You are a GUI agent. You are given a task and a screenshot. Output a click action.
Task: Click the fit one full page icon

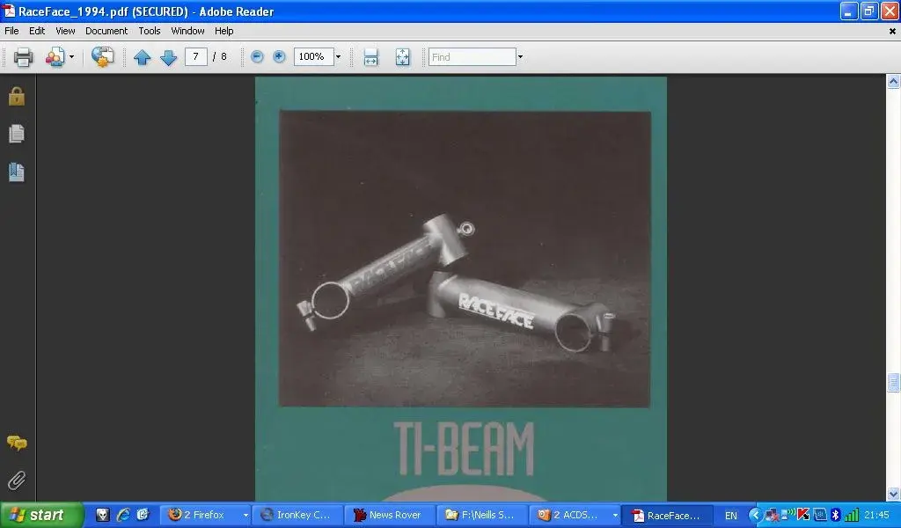tap(402, 57)
